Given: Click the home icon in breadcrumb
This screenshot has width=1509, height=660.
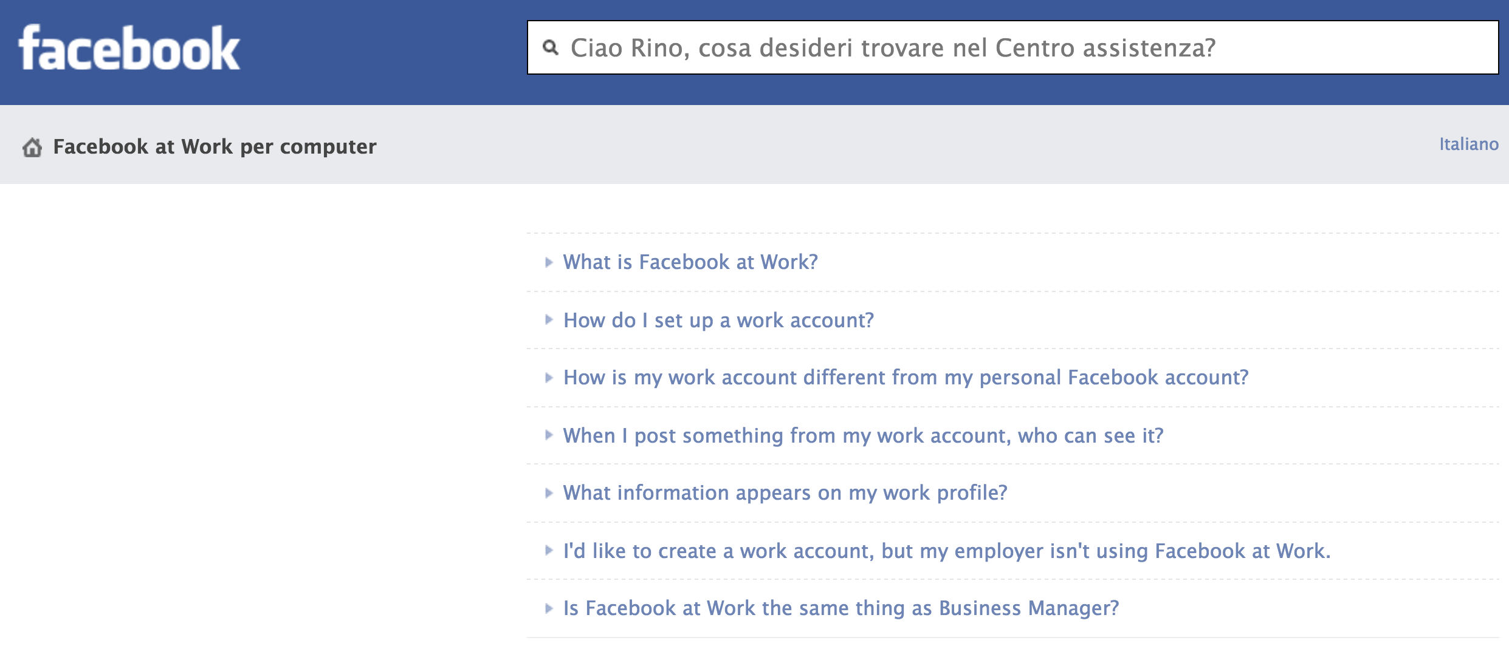Looking at the screenshot, I should click(x=32, y=147).
